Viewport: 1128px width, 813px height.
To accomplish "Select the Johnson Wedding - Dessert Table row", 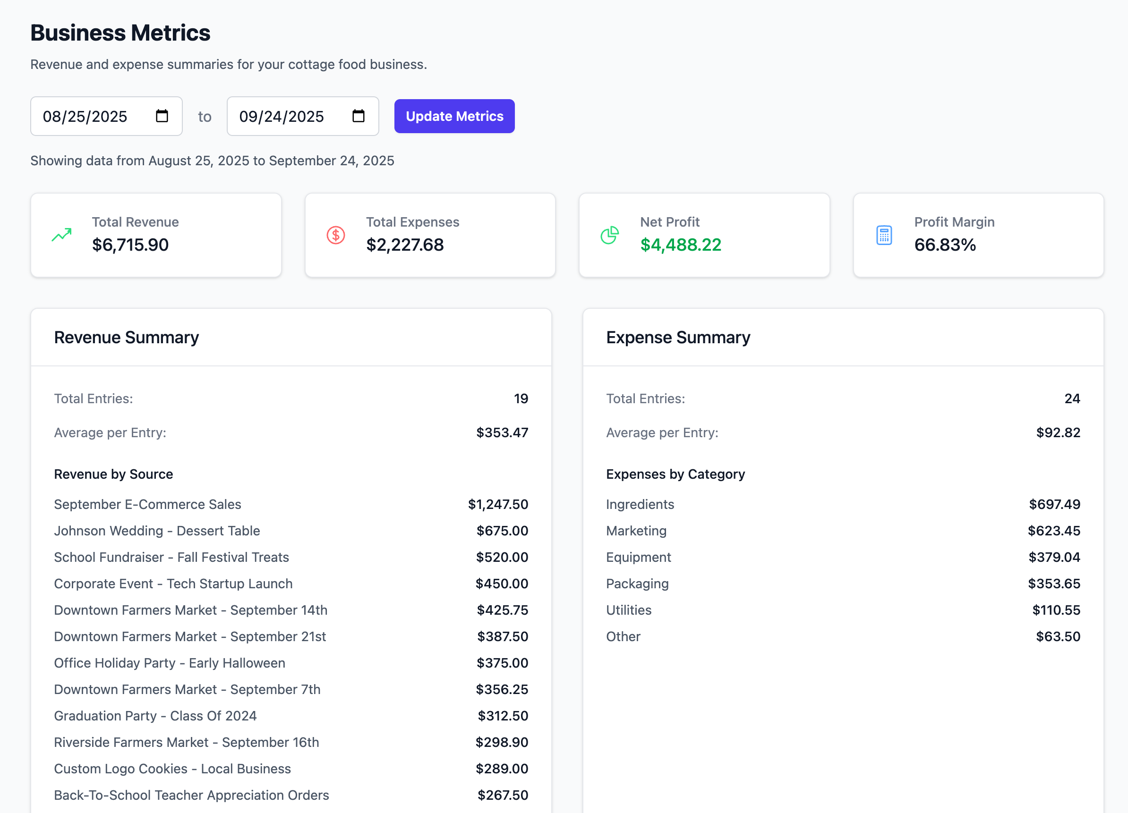I will pos(157,531).
